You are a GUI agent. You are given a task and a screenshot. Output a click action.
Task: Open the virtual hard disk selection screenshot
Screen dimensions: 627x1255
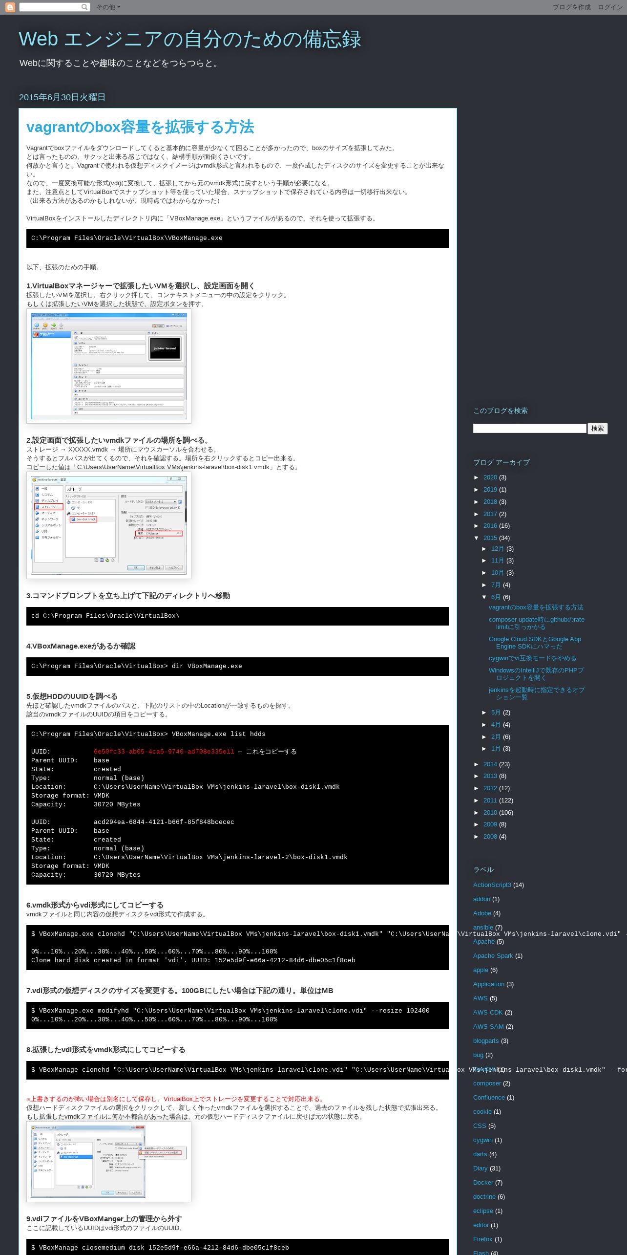109,1162
